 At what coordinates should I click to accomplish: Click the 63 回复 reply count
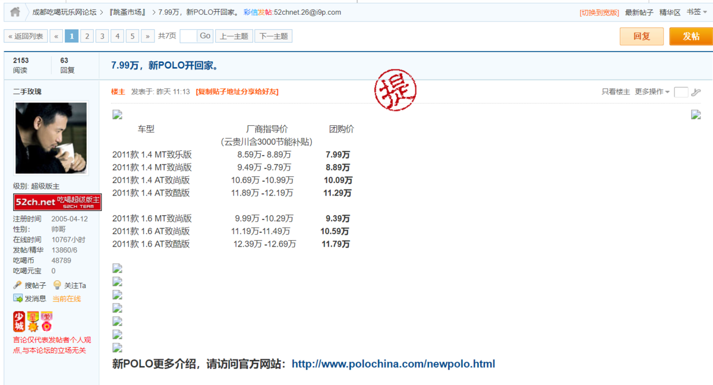point(67,65)
